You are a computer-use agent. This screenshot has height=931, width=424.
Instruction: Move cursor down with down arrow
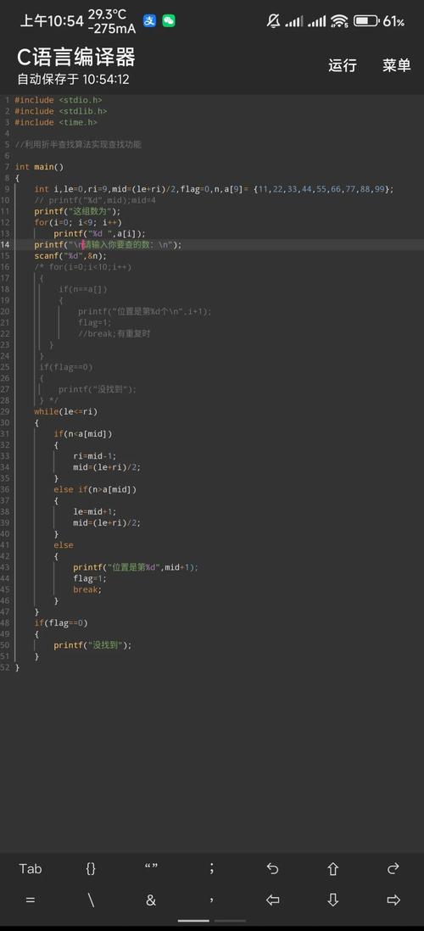pyautogui.click(x=333, y=900)
